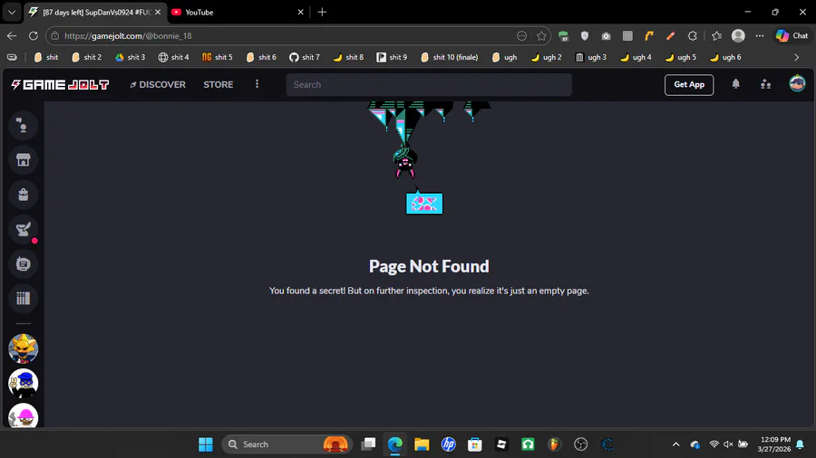
Task: Open the Store page
Action: coord(218,85)
